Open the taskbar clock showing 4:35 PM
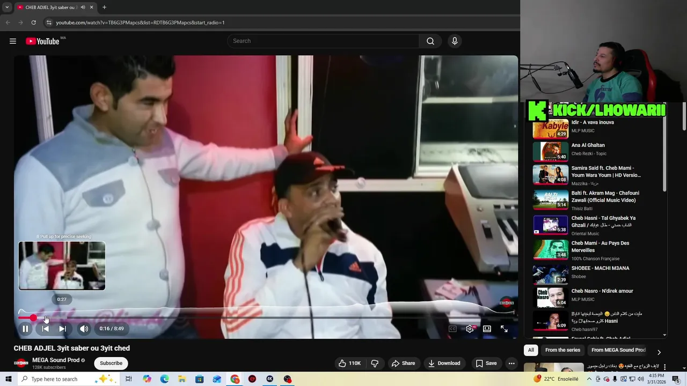 (x=656, y=379)
